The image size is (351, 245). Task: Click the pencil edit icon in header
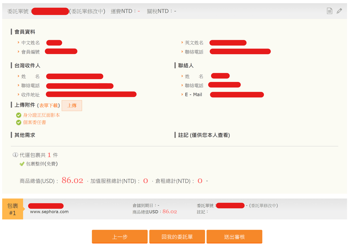click(x=339, y=11)
